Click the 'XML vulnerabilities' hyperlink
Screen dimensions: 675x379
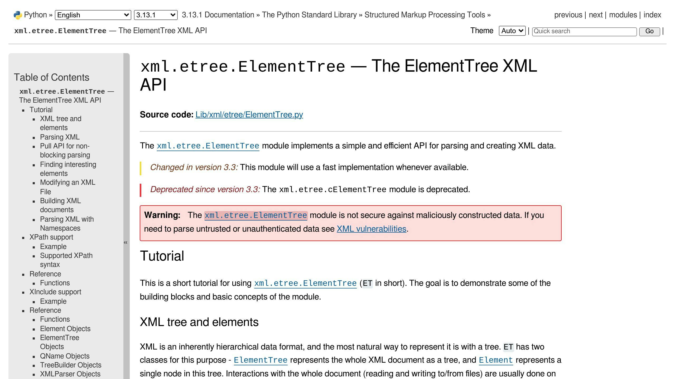coord(371,229)
